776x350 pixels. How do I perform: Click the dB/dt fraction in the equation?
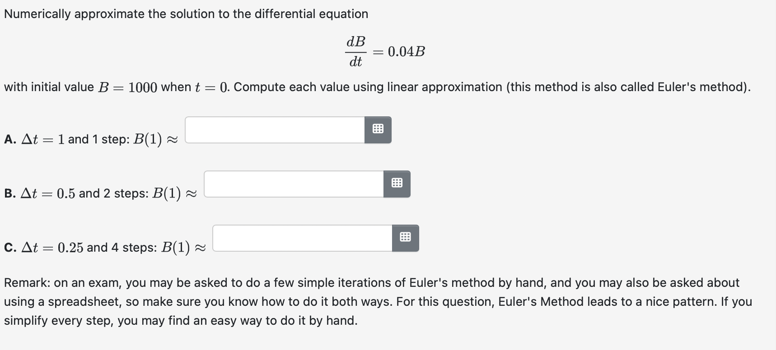(x=356, y=51)
